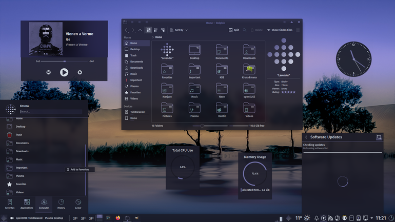
Task: Select the Neon folder icon
Action: coord(222,90)
